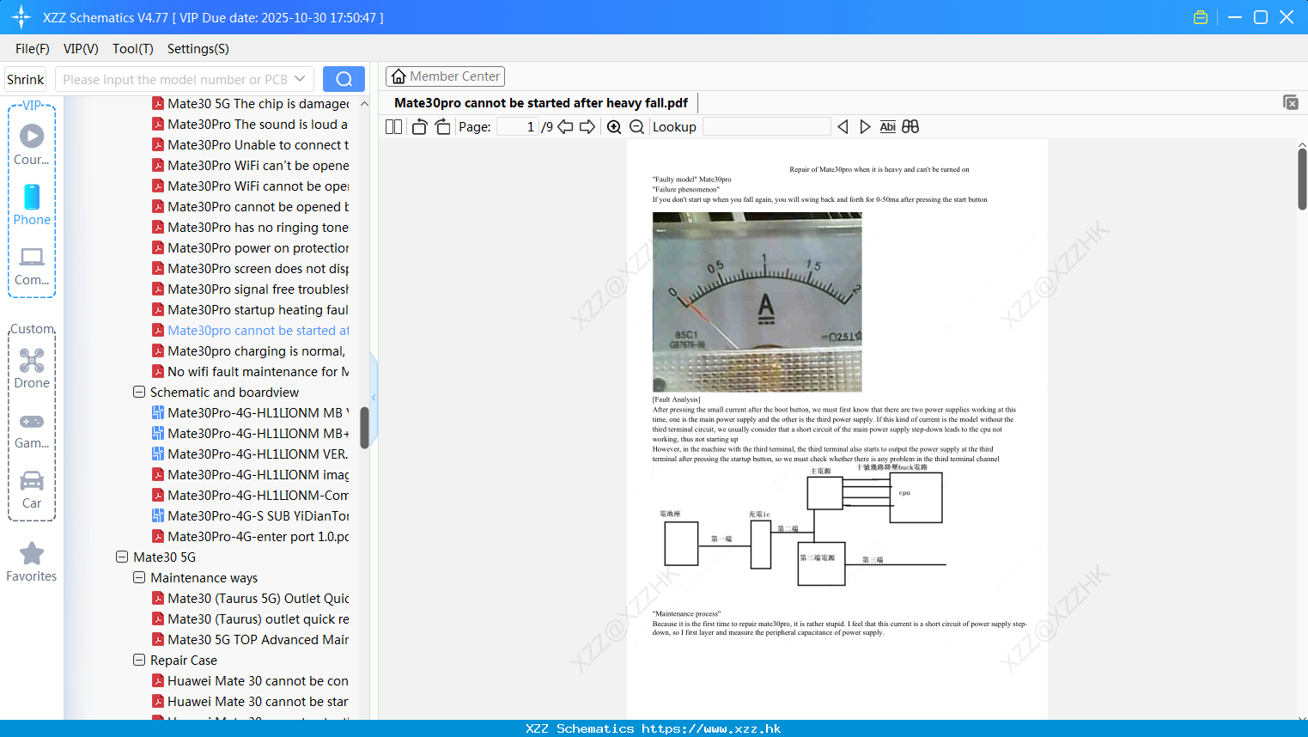Open Mate30Pro-4G-HL1LIONM VER. boardview file

point(250,454)
